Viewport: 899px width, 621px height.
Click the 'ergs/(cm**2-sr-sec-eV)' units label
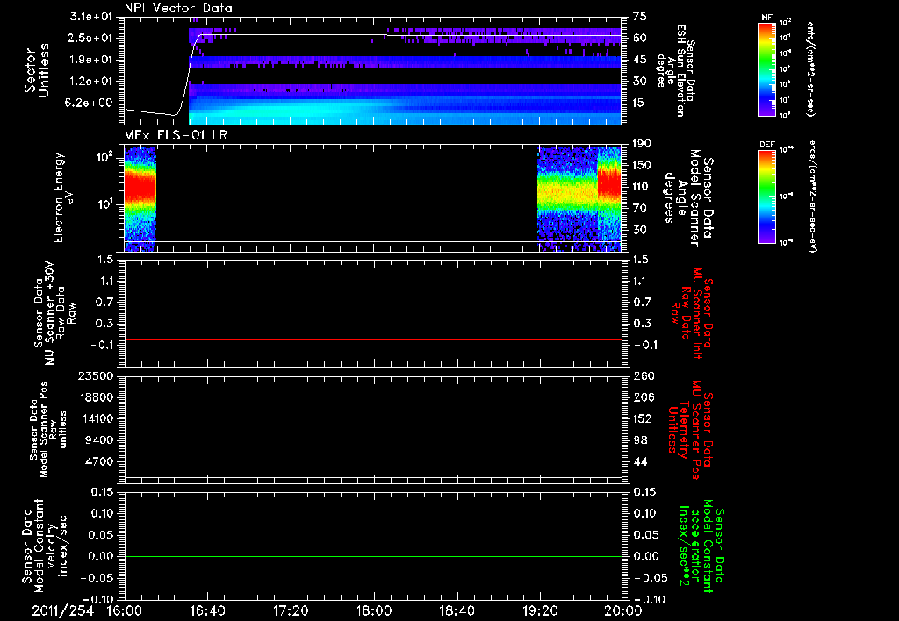(x=813, y=196)
